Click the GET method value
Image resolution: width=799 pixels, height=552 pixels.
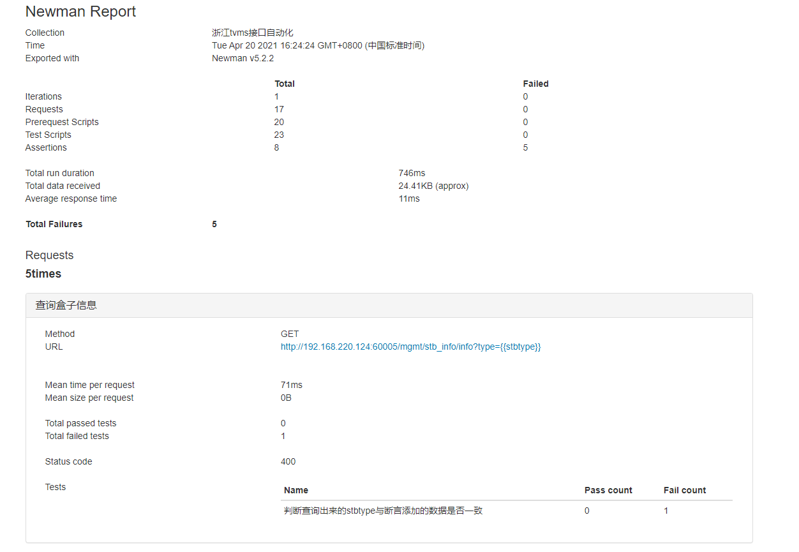[x=290, y=334]
